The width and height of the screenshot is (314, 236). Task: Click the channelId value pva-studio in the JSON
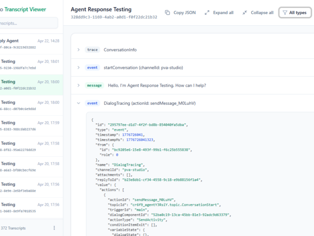134,170
